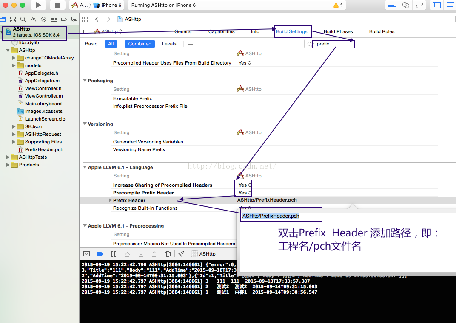Select Basic settings filter

[91, 44]
